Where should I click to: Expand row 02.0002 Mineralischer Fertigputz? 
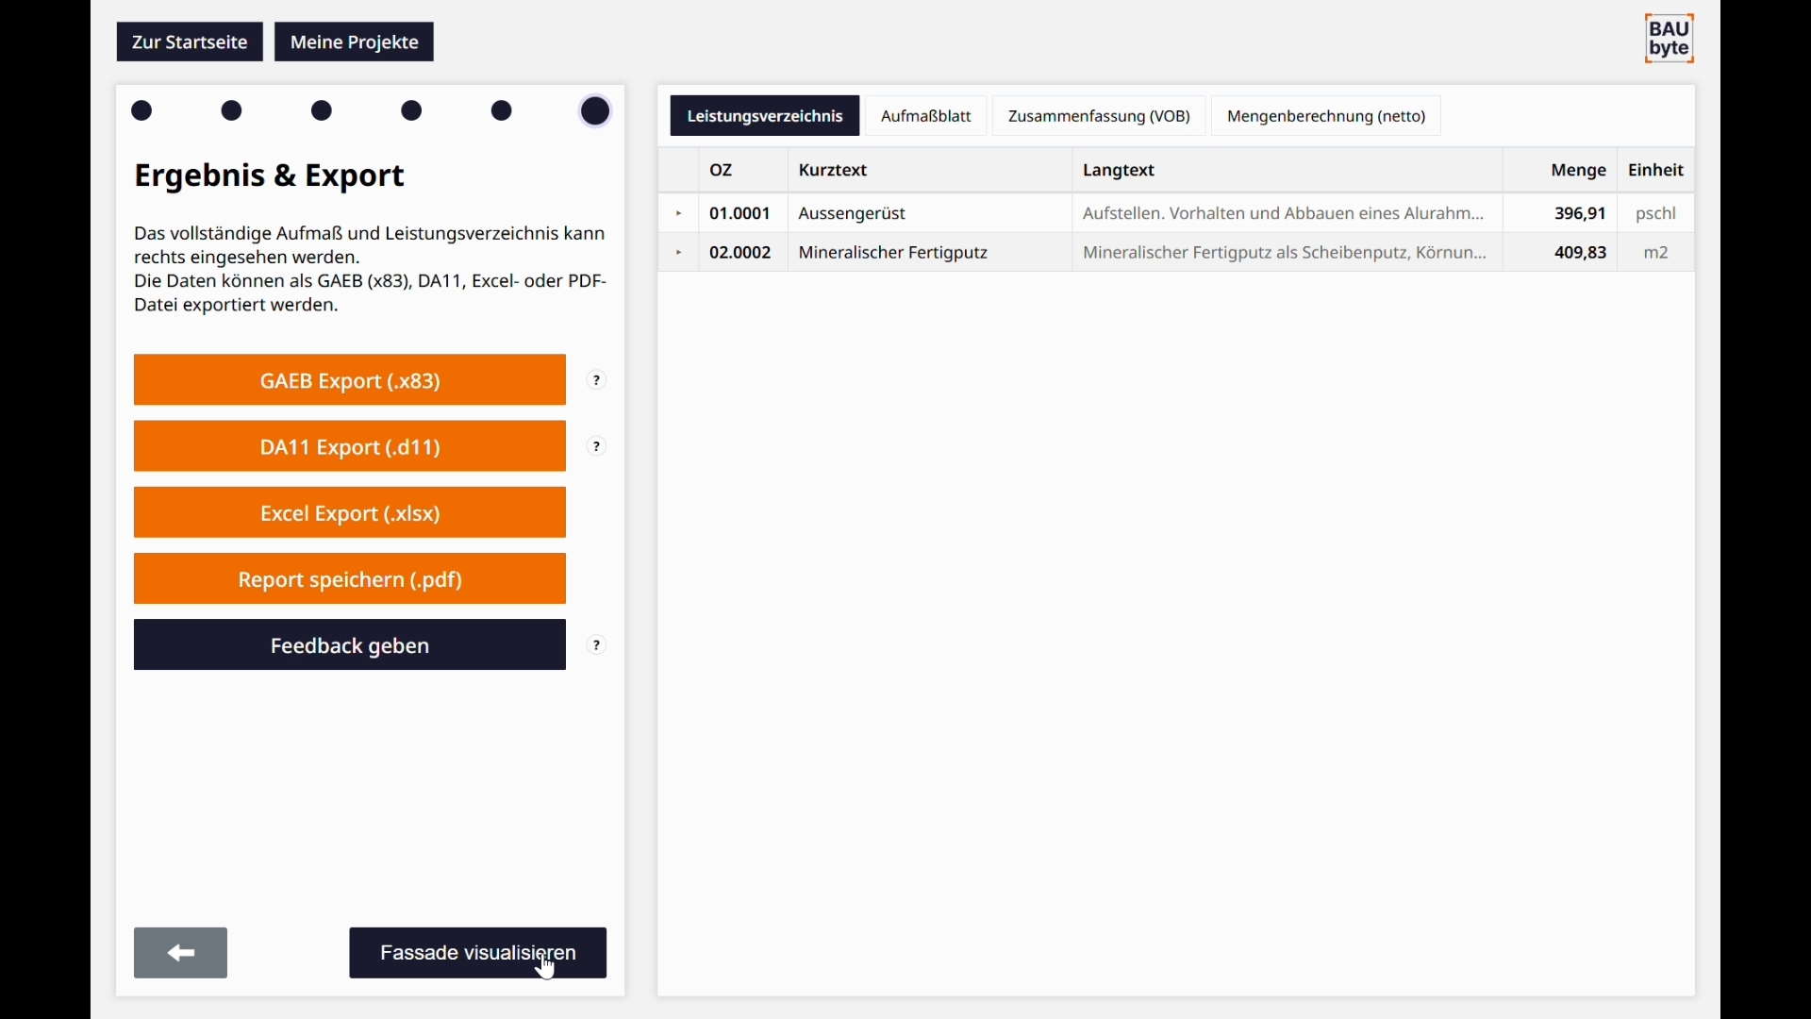(x=679, y=253)
